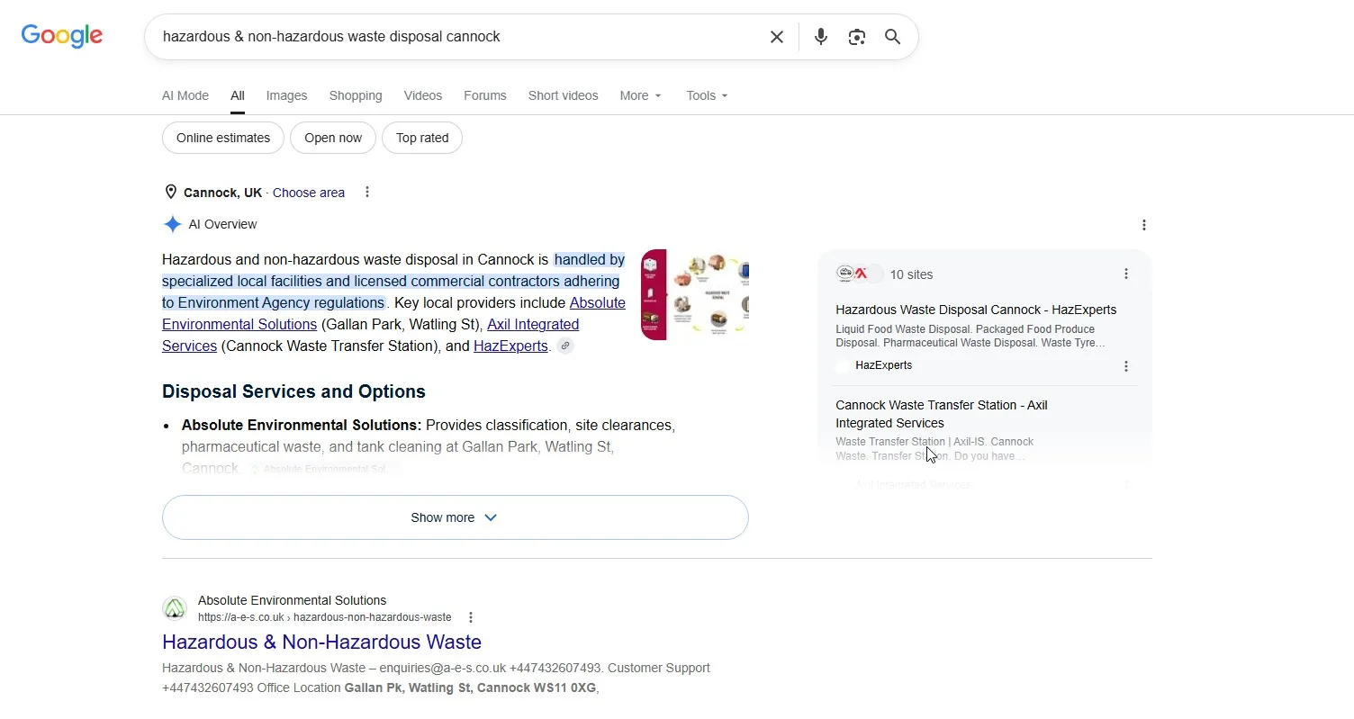The image size is (1354, 719).
Task: Click the Cannock, UK location label
Action: 222,193
